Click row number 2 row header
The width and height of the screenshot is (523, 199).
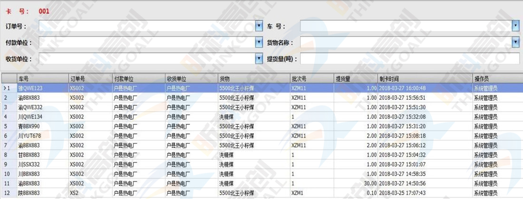9,98
